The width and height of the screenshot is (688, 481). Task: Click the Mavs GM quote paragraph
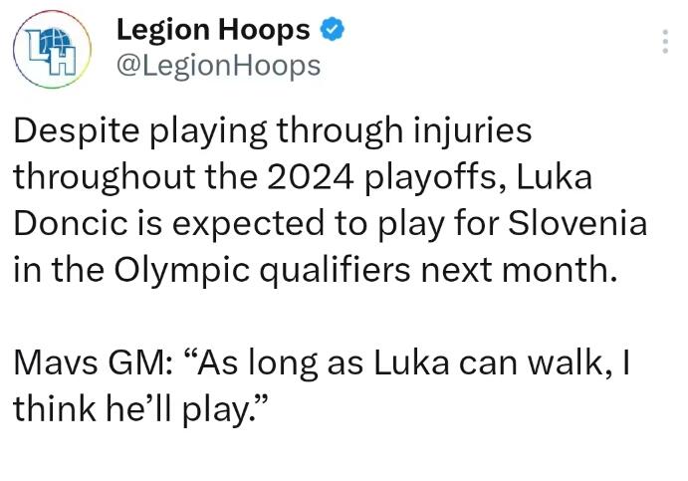(x=322, y=385)
